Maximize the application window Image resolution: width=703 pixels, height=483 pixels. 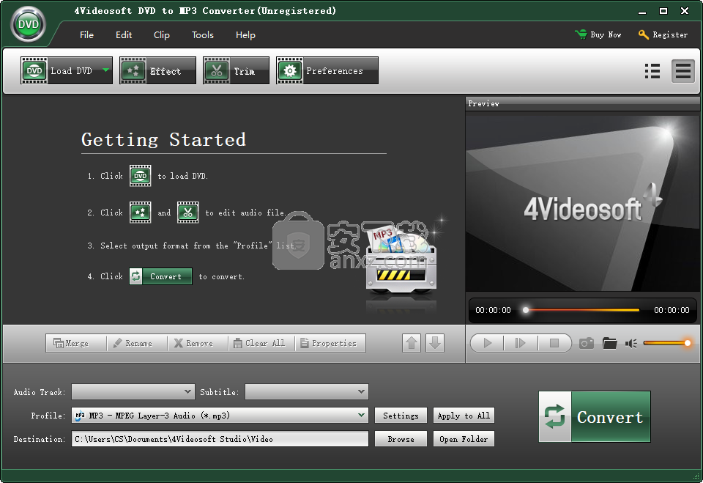[663, 11]
